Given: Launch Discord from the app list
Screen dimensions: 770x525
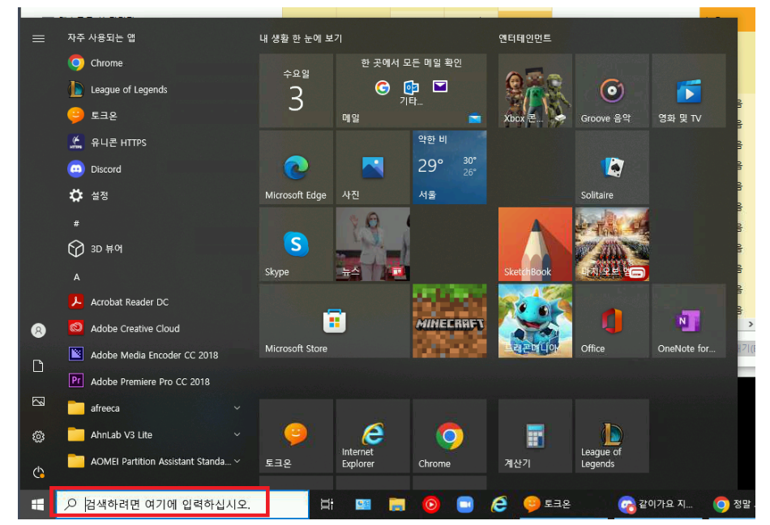Looking at the screenshot, I should pyautogui.click(x=155, y=169).
